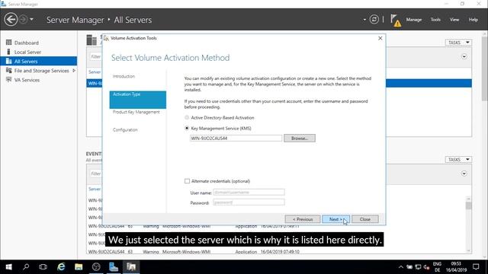Click the Volume Activation Tools taskbar icon
Image resolution: width=488 pixels, height=274 pixels.
click(x=131, y=267)
